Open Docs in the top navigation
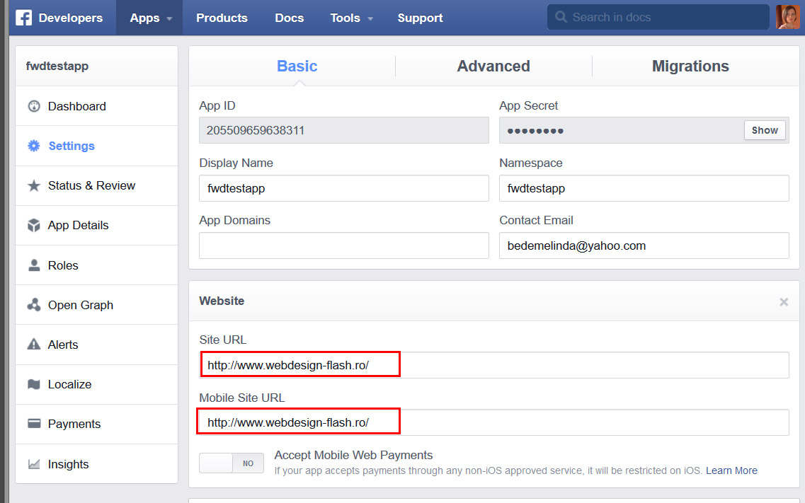Viewport: 805px width, 503px height. 289,18
